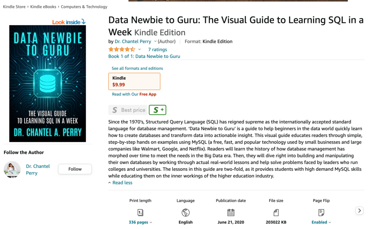Image resolution: width=373 pixels, height=229 pixels.
Task: Open the Page Flip Enabled dropdown
Action: click(321, 222)
